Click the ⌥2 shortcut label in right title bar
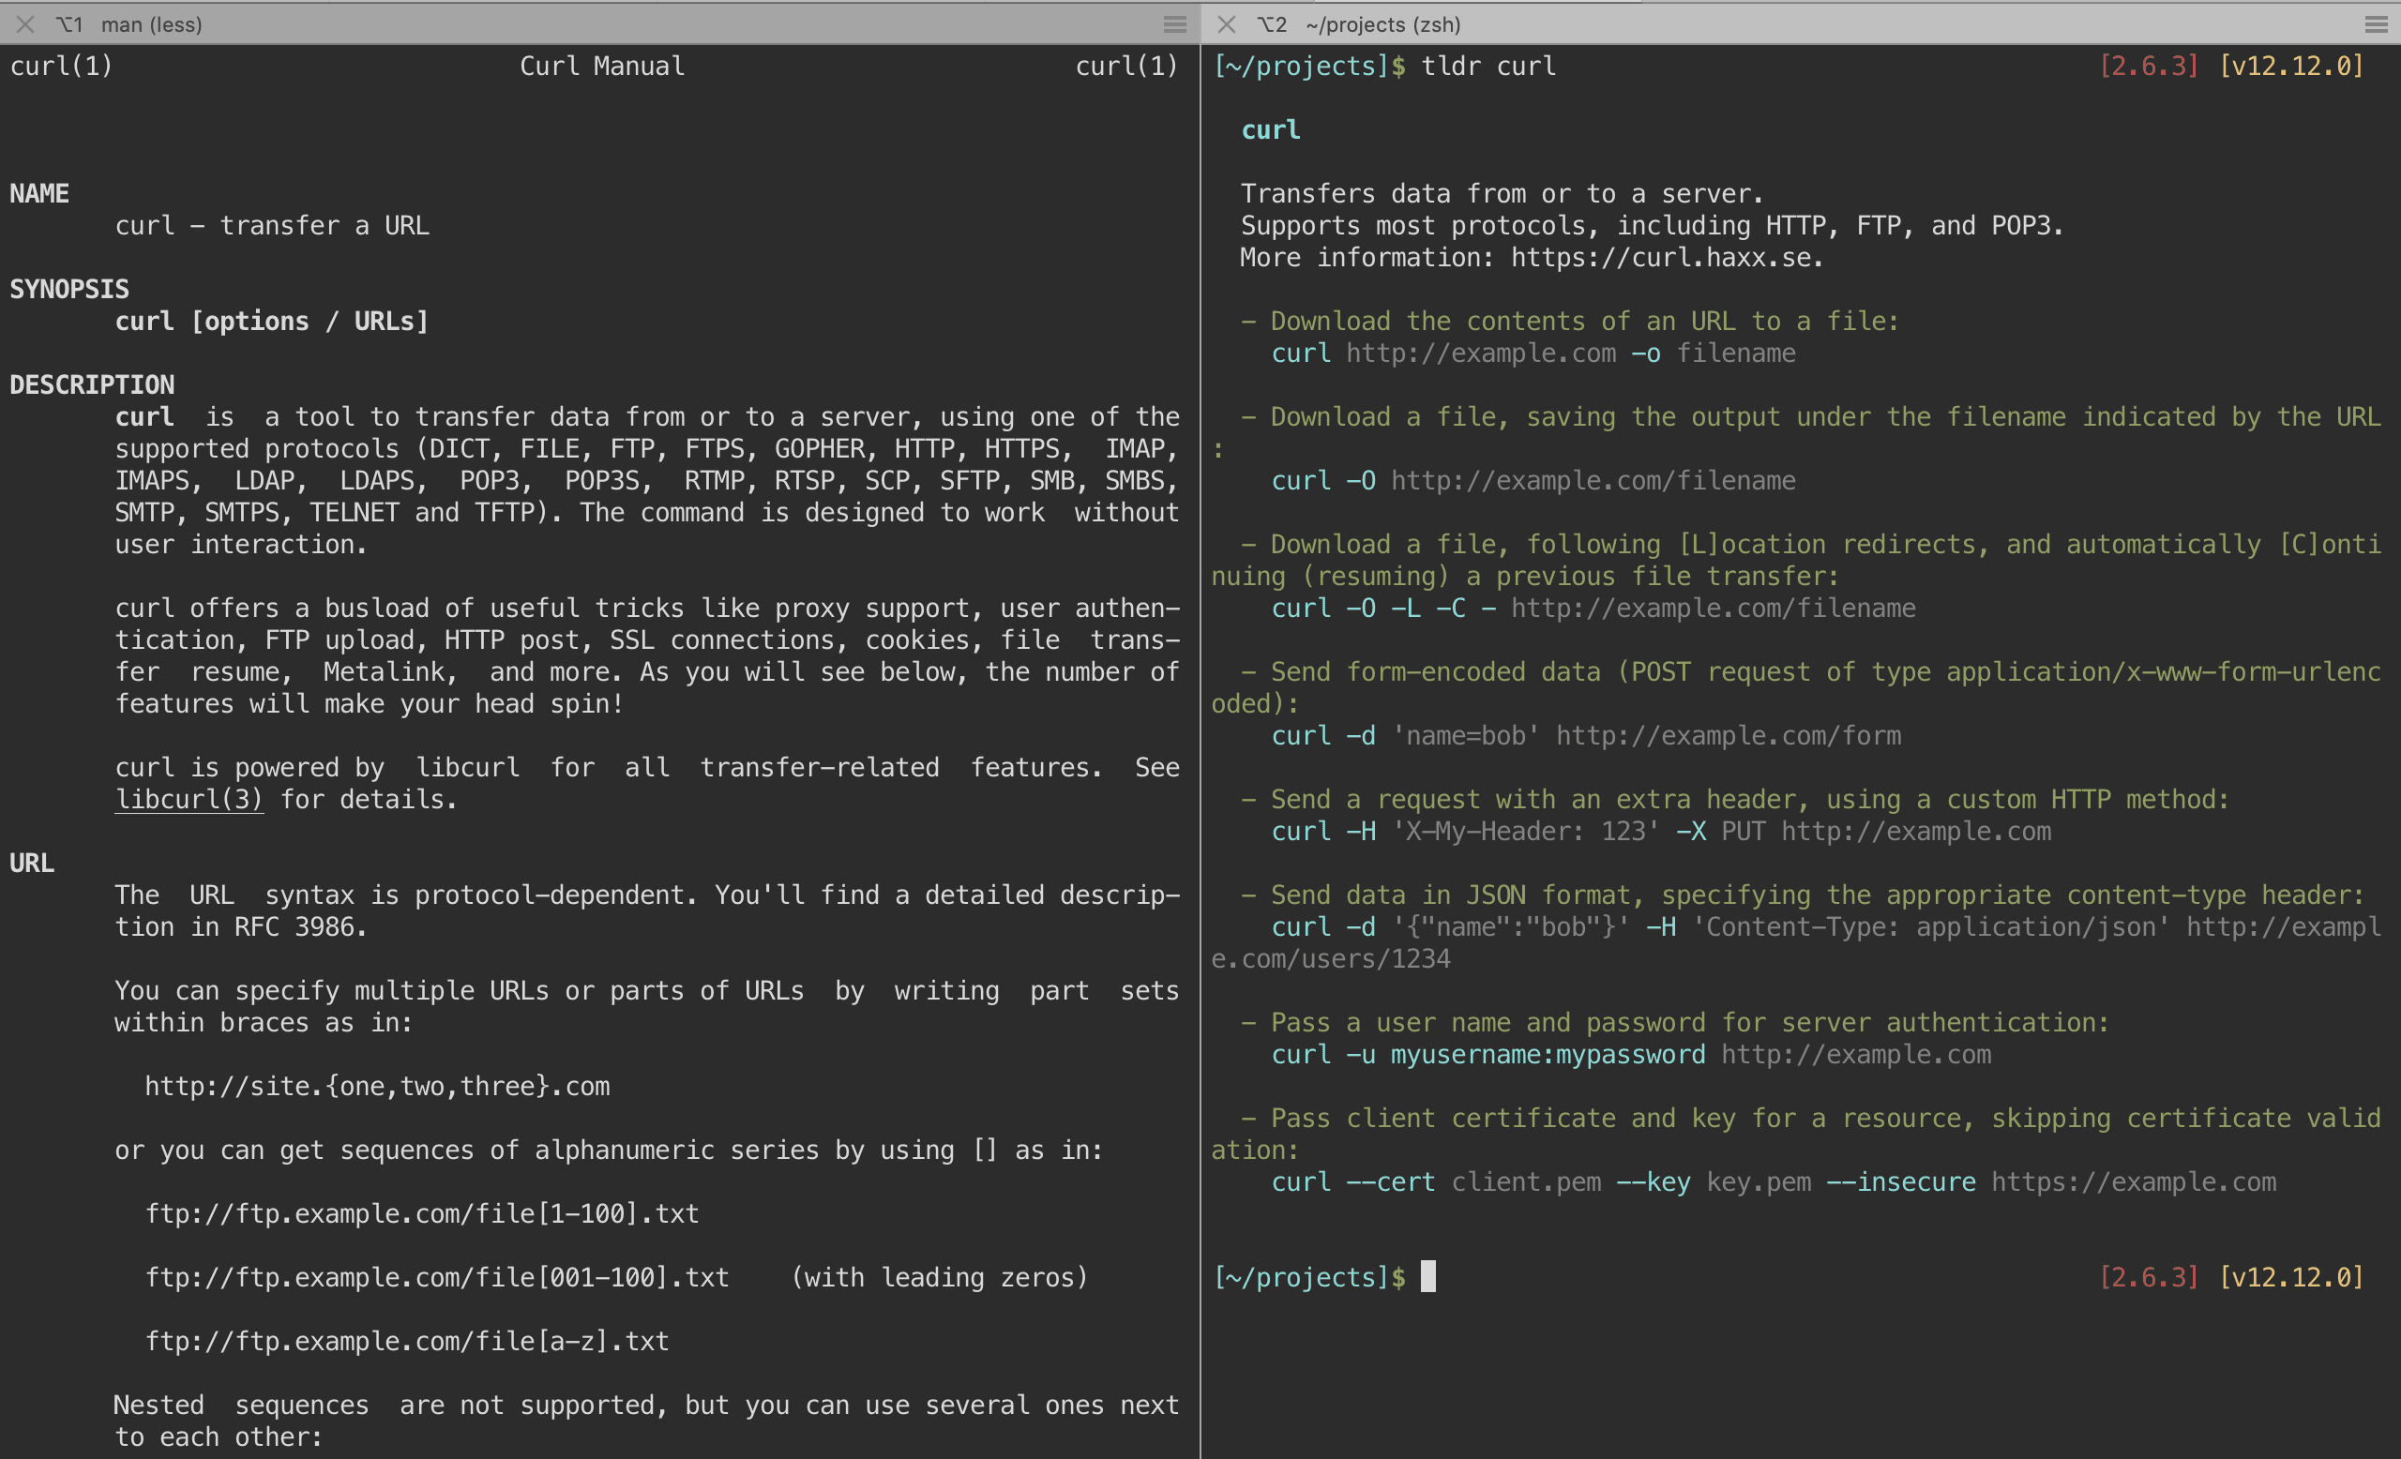The height and width of the screenshot is (1459, 2401). click(1272, 24)
